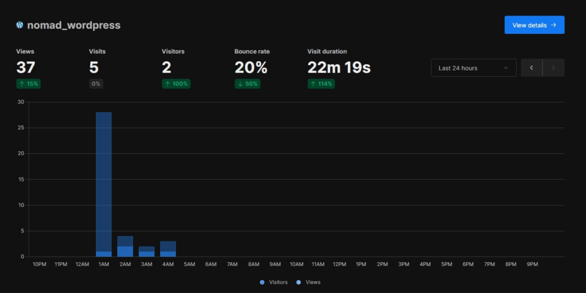The height and width of the screenshot is (293, 586).
Task: Click the next time period arrow
Action: click(x=553, y=68)
